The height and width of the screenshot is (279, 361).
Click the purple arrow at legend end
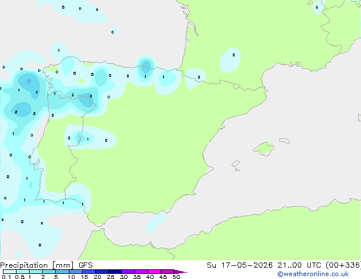pyautogui.click(x=180, y=272)
